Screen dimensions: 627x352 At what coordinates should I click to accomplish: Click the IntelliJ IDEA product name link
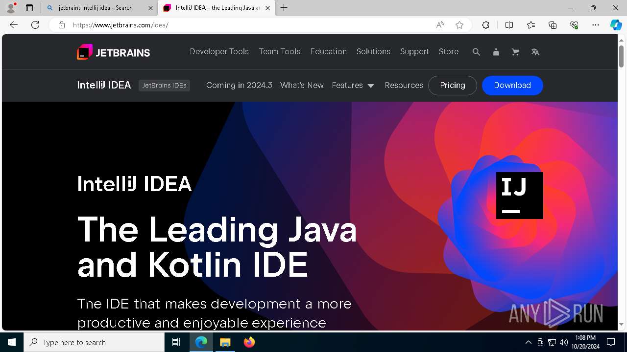click(x=104, y=85)
